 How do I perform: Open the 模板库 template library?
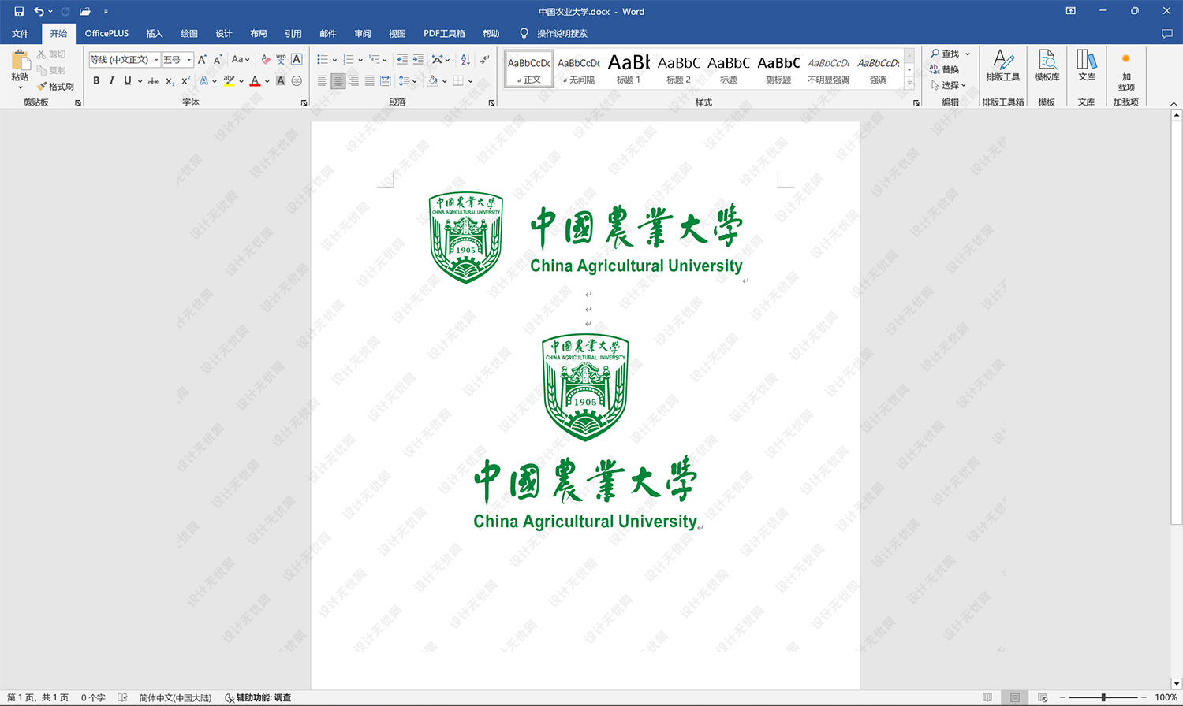point(1047,65)
